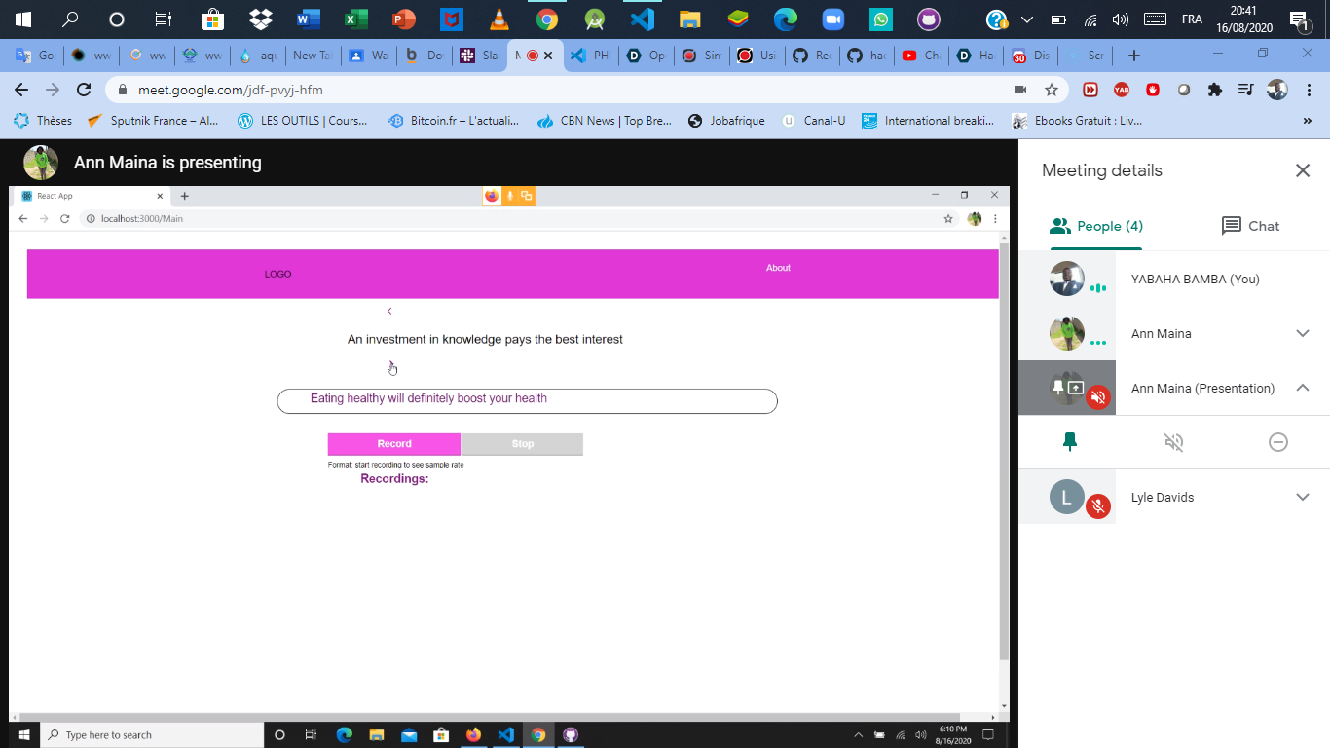Launch Excel from the taskbar
This screenshot has width=1330, height=748.
coord(355,19)
